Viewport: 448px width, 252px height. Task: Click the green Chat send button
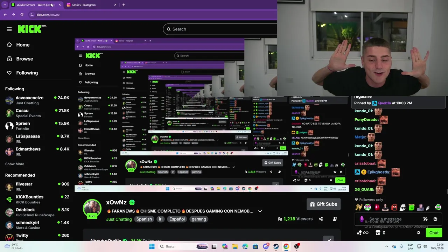pyautogui.click(x=434, y=233)
